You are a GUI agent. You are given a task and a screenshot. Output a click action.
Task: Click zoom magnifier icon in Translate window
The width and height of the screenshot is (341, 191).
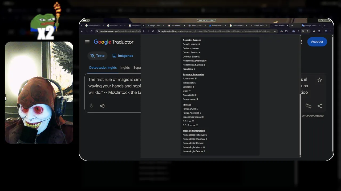coord(303,31)
